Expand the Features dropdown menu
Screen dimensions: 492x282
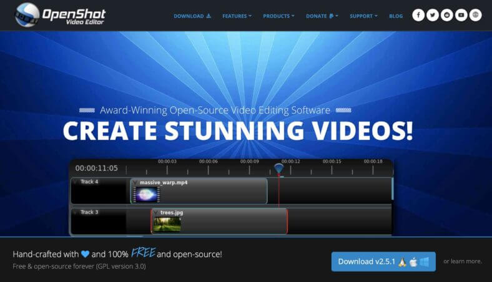pos(237,16)
